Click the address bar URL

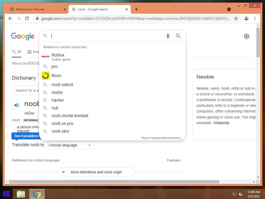136,18
